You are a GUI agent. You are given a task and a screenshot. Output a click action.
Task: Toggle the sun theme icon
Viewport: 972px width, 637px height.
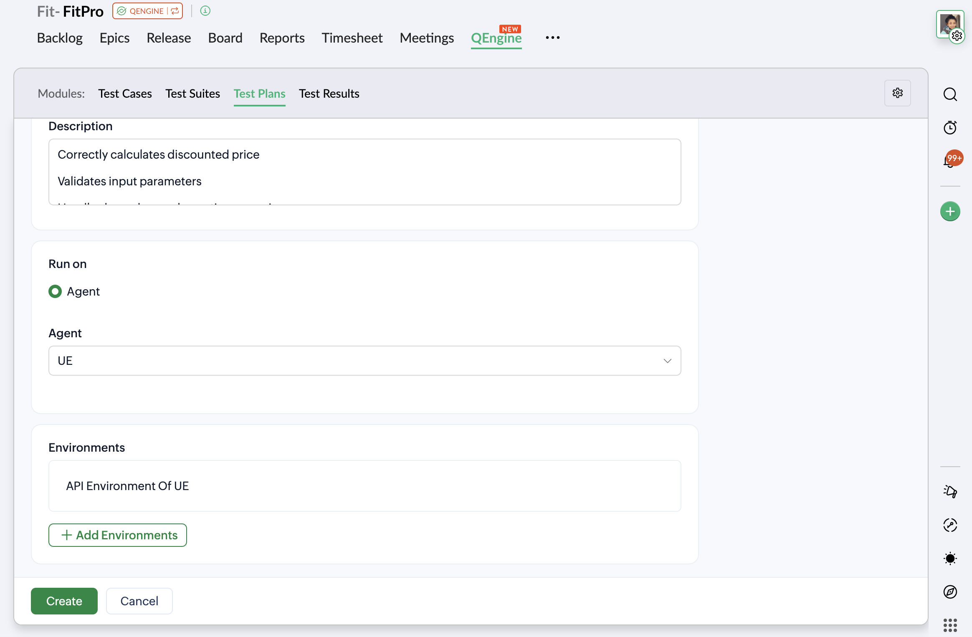950,558
